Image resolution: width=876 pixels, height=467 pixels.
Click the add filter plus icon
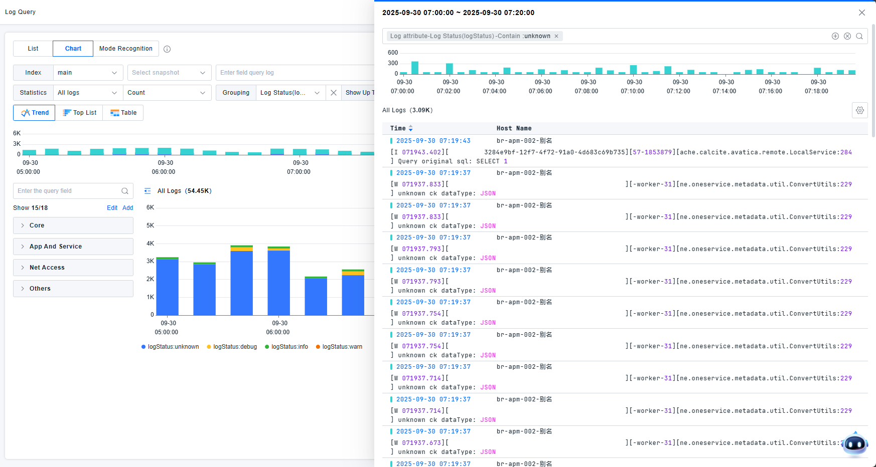(x=835, y=36)
